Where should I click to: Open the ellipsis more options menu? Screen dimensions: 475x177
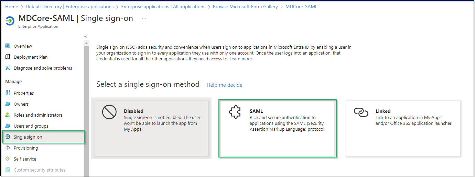(x=144, y=18)
